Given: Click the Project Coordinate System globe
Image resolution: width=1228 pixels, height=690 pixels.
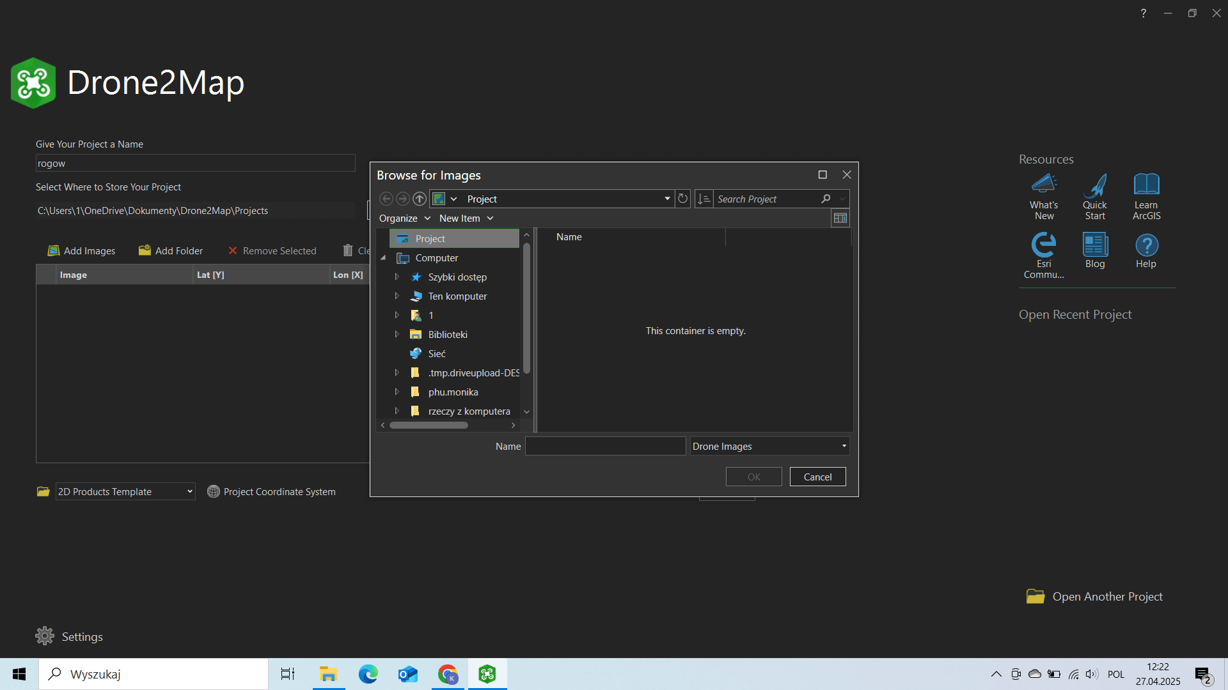Looking at the screenshot, I should (214, 491).
